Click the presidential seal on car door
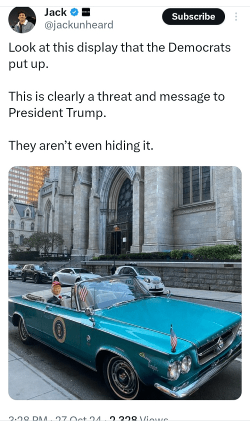Screen dimensions: 250x421 (x=59, y=329)
